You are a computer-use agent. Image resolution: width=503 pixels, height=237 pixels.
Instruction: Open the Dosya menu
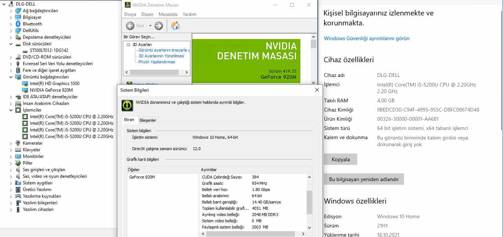click(130, 14)
